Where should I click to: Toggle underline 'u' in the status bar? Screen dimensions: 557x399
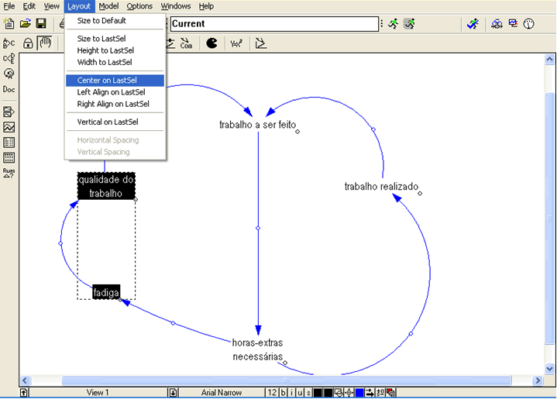point(299,393)
